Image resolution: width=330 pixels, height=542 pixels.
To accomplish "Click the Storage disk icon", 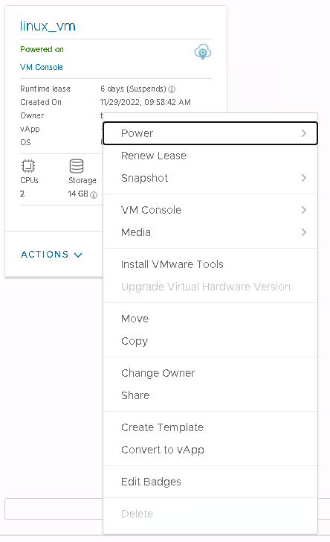I will pos(77,166).
